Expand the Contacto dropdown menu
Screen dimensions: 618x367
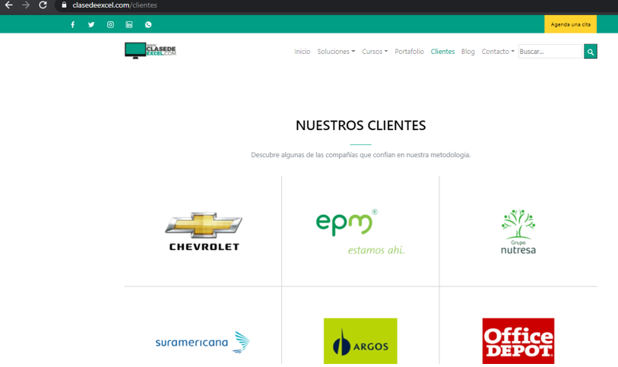(x=498, y=51)
